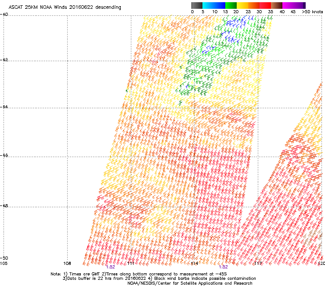Click the NOAA/NESDIS credit line
The height and width of the screenshot is (286, 325).
point(190,283)
